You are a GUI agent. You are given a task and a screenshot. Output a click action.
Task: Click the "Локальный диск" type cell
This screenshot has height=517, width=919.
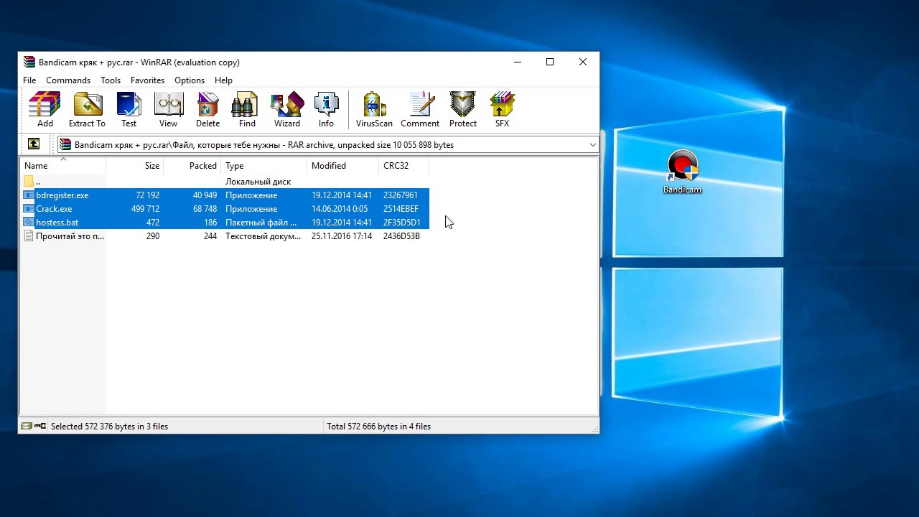[x=258, y=182]
